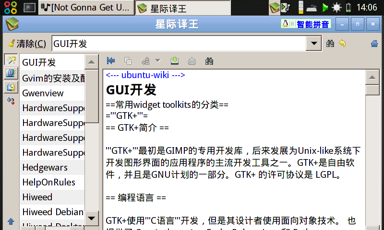Click the blue go-to-first arrow icon
This screenshot has height=230, width=384.
(x=111, y=61)
